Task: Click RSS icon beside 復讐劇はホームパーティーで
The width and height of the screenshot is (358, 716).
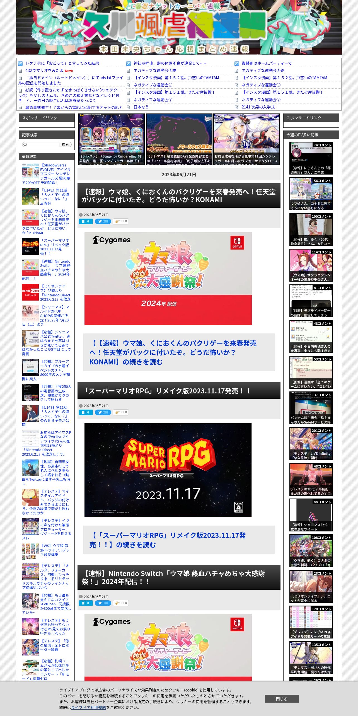Action: point(237,64)
